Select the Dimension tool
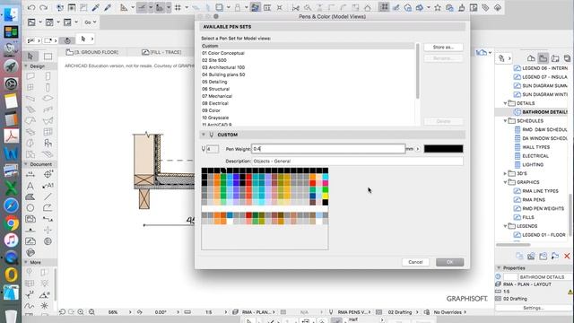Screen dimensions: 574x323 click(x=30, y=175)
